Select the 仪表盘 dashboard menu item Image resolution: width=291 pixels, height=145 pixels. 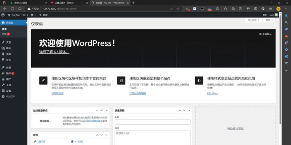13,22
